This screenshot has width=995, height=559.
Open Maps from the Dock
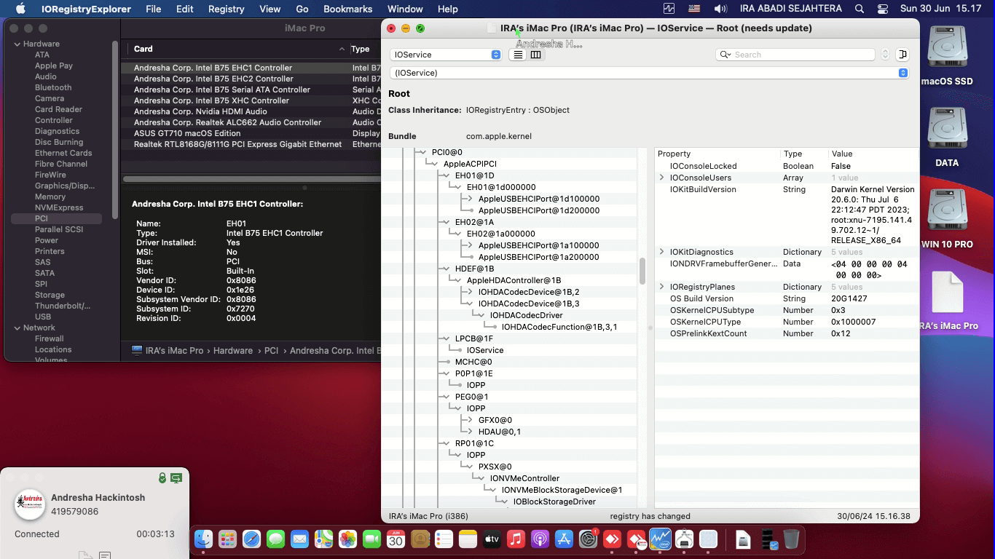coord(323,539)
